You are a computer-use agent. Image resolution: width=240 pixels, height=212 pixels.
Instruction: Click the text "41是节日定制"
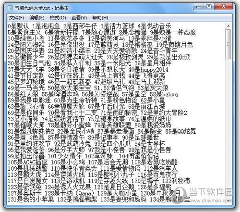click(x=26, y=75)
